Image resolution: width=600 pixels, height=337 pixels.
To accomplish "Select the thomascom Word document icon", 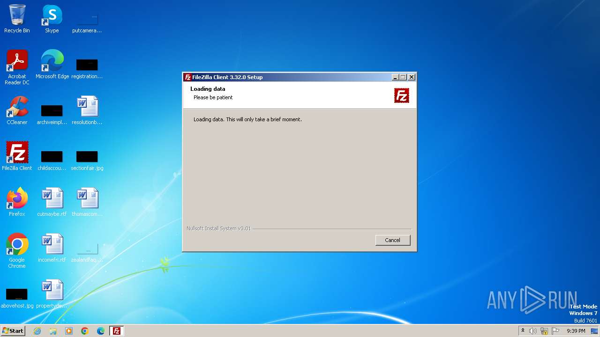I will point(87,202).
